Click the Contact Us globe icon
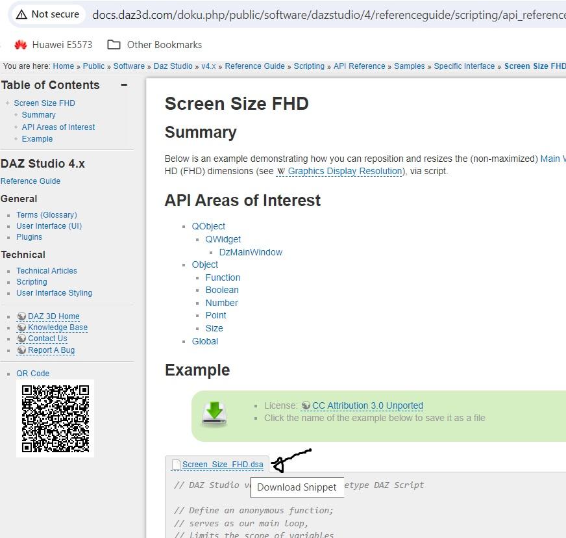This screenshot has height=538, width=566. coord(21,339)
